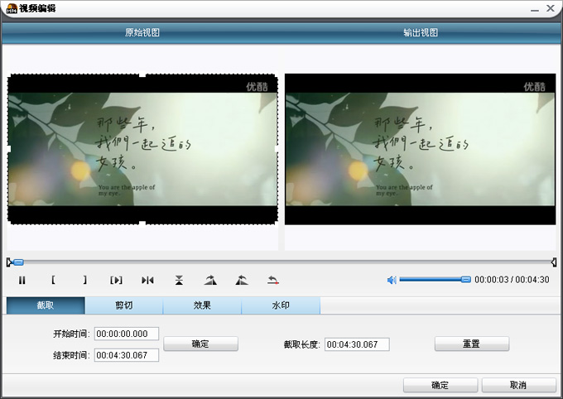Rotate the video clockwise
This screenshot has height=399, width=563.
pos(210,280)
